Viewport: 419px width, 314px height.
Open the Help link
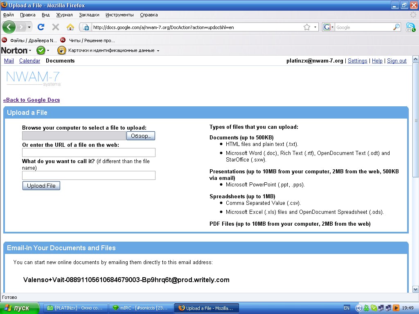click(377, 61)
